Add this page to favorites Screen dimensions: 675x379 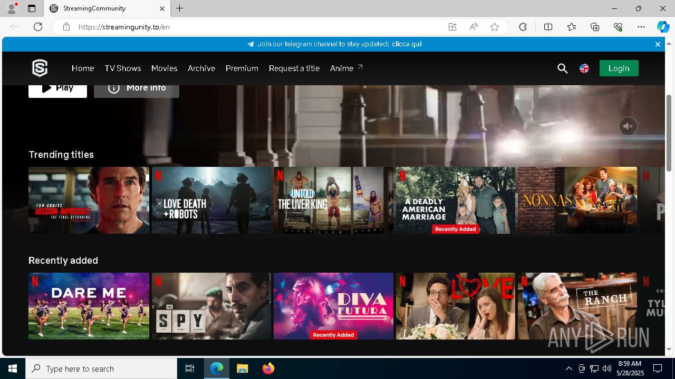point(495,27)
